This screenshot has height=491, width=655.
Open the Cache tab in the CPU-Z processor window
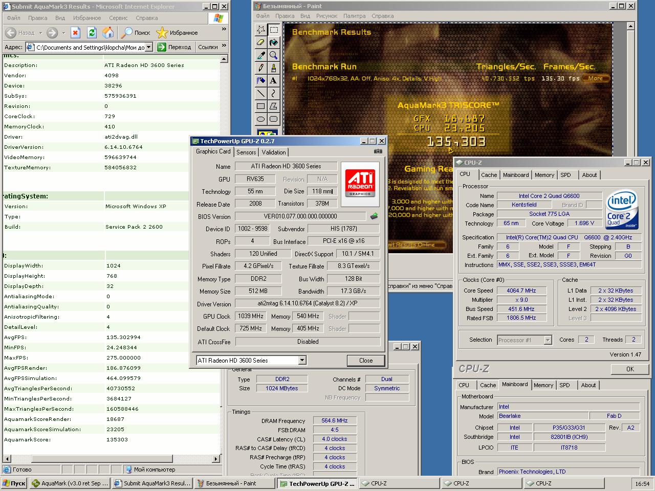tap(489, 175)
